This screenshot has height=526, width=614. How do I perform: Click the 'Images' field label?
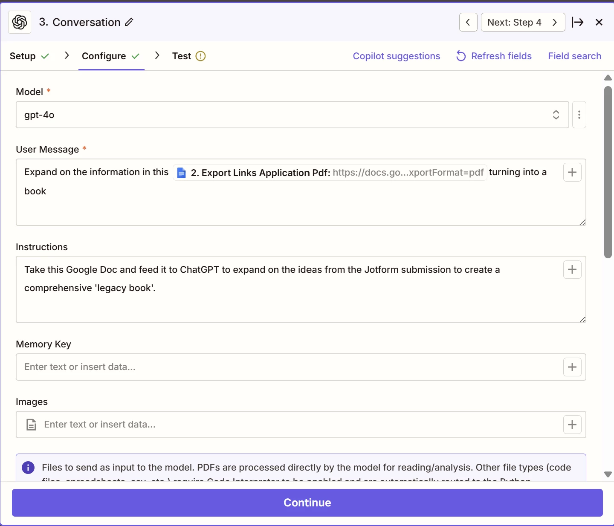(32, 402)
